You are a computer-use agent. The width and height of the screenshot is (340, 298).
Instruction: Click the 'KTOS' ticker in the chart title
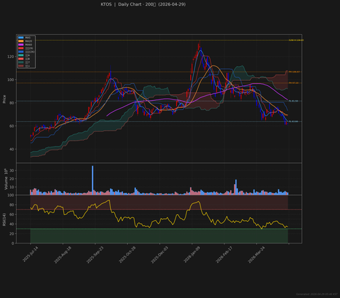click(106, 4)
